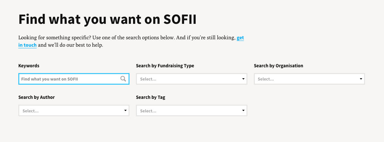
Task: Focus the Keywords search input field
Action: [69, 79]
